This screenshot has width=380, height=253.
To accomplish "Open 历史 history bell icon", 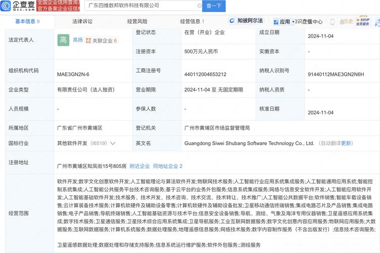I will (x=346, y=22).
